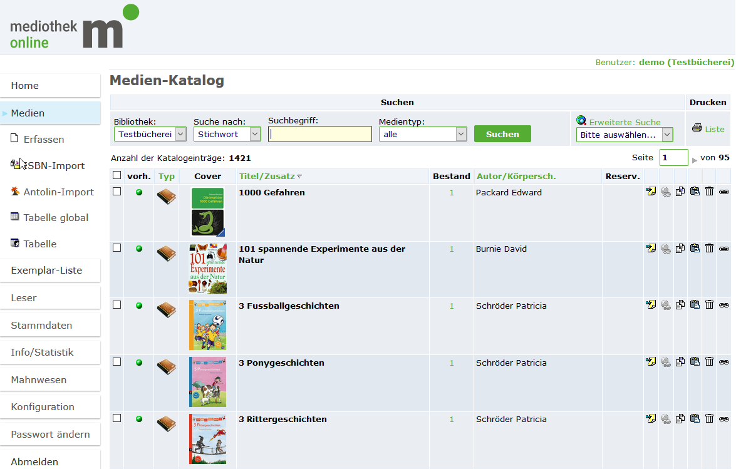
Task: Click trash icon for 1000 Gefahren row
Action: pyautogui.click(x=709, y=192)
